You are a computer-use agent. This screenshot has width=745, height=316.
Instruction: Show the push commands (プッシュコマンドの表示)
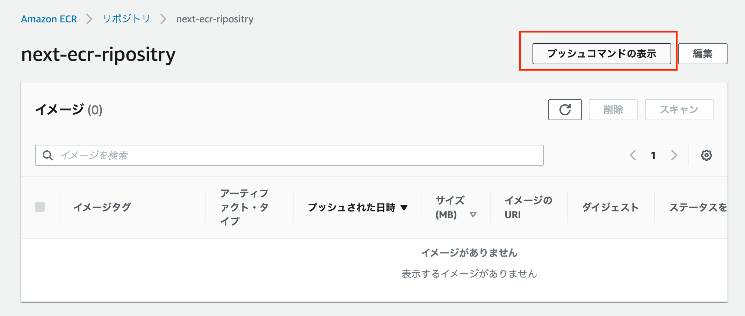[x=601, y=53]
